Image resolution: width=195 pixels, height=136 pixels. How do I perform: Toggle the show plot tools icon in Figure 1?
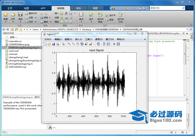[x=118, y=44]
